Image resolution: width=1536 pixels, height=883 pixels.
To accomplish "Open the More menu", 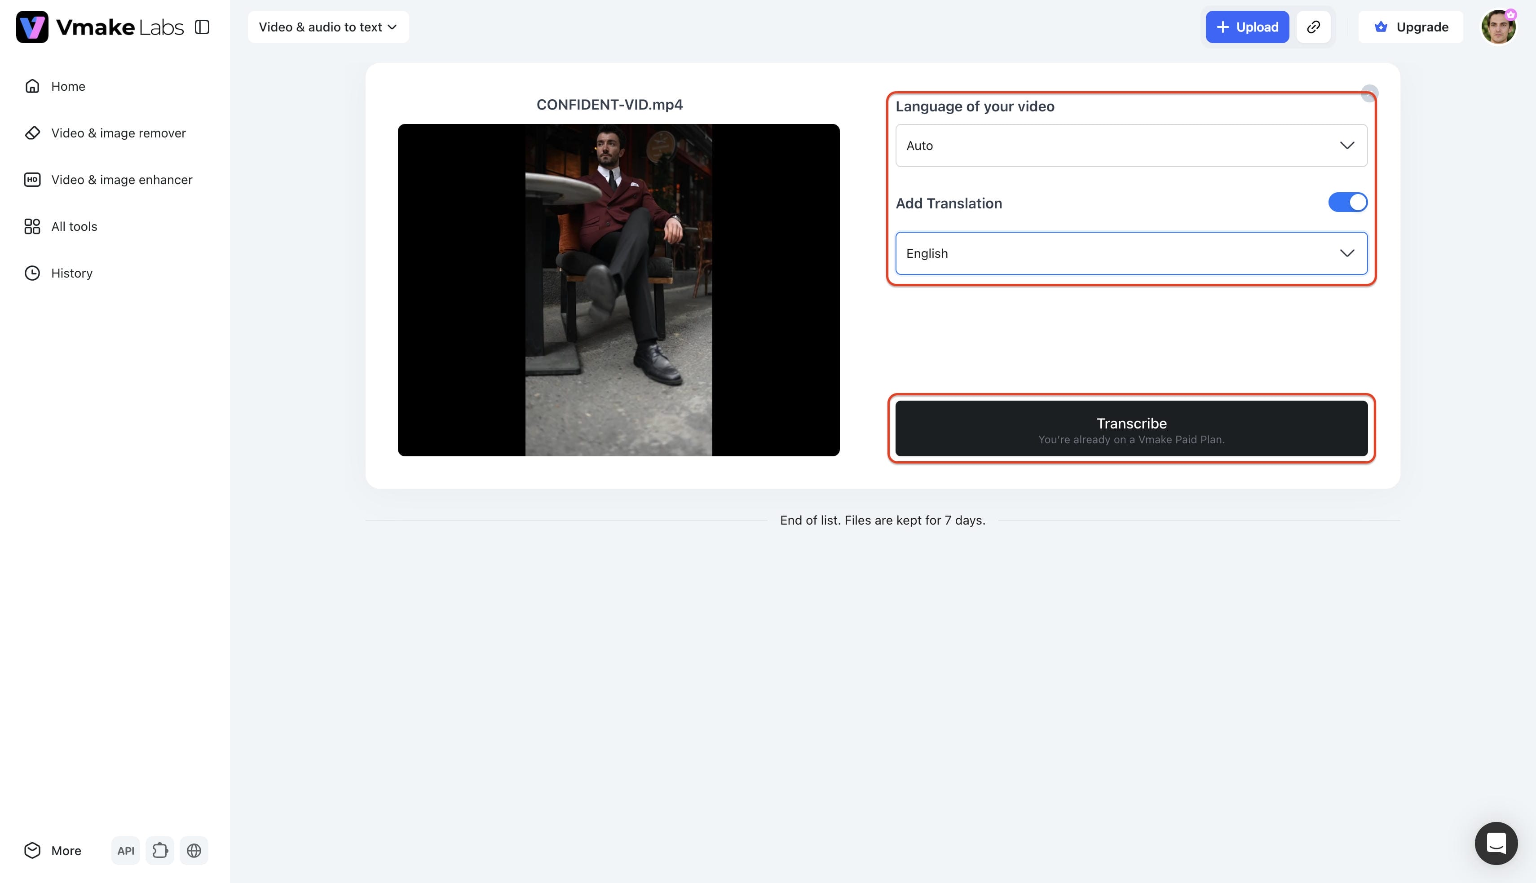I will [53, 850].
